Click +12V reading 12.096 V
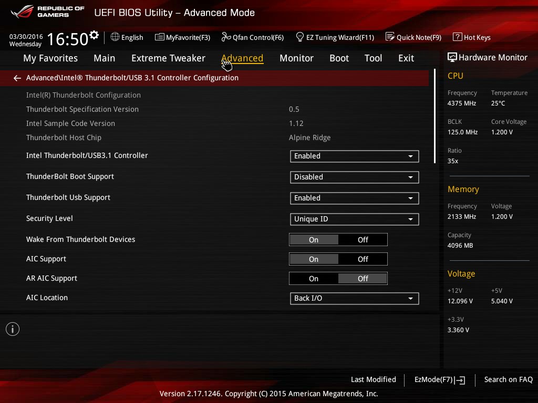 point(460,301)
